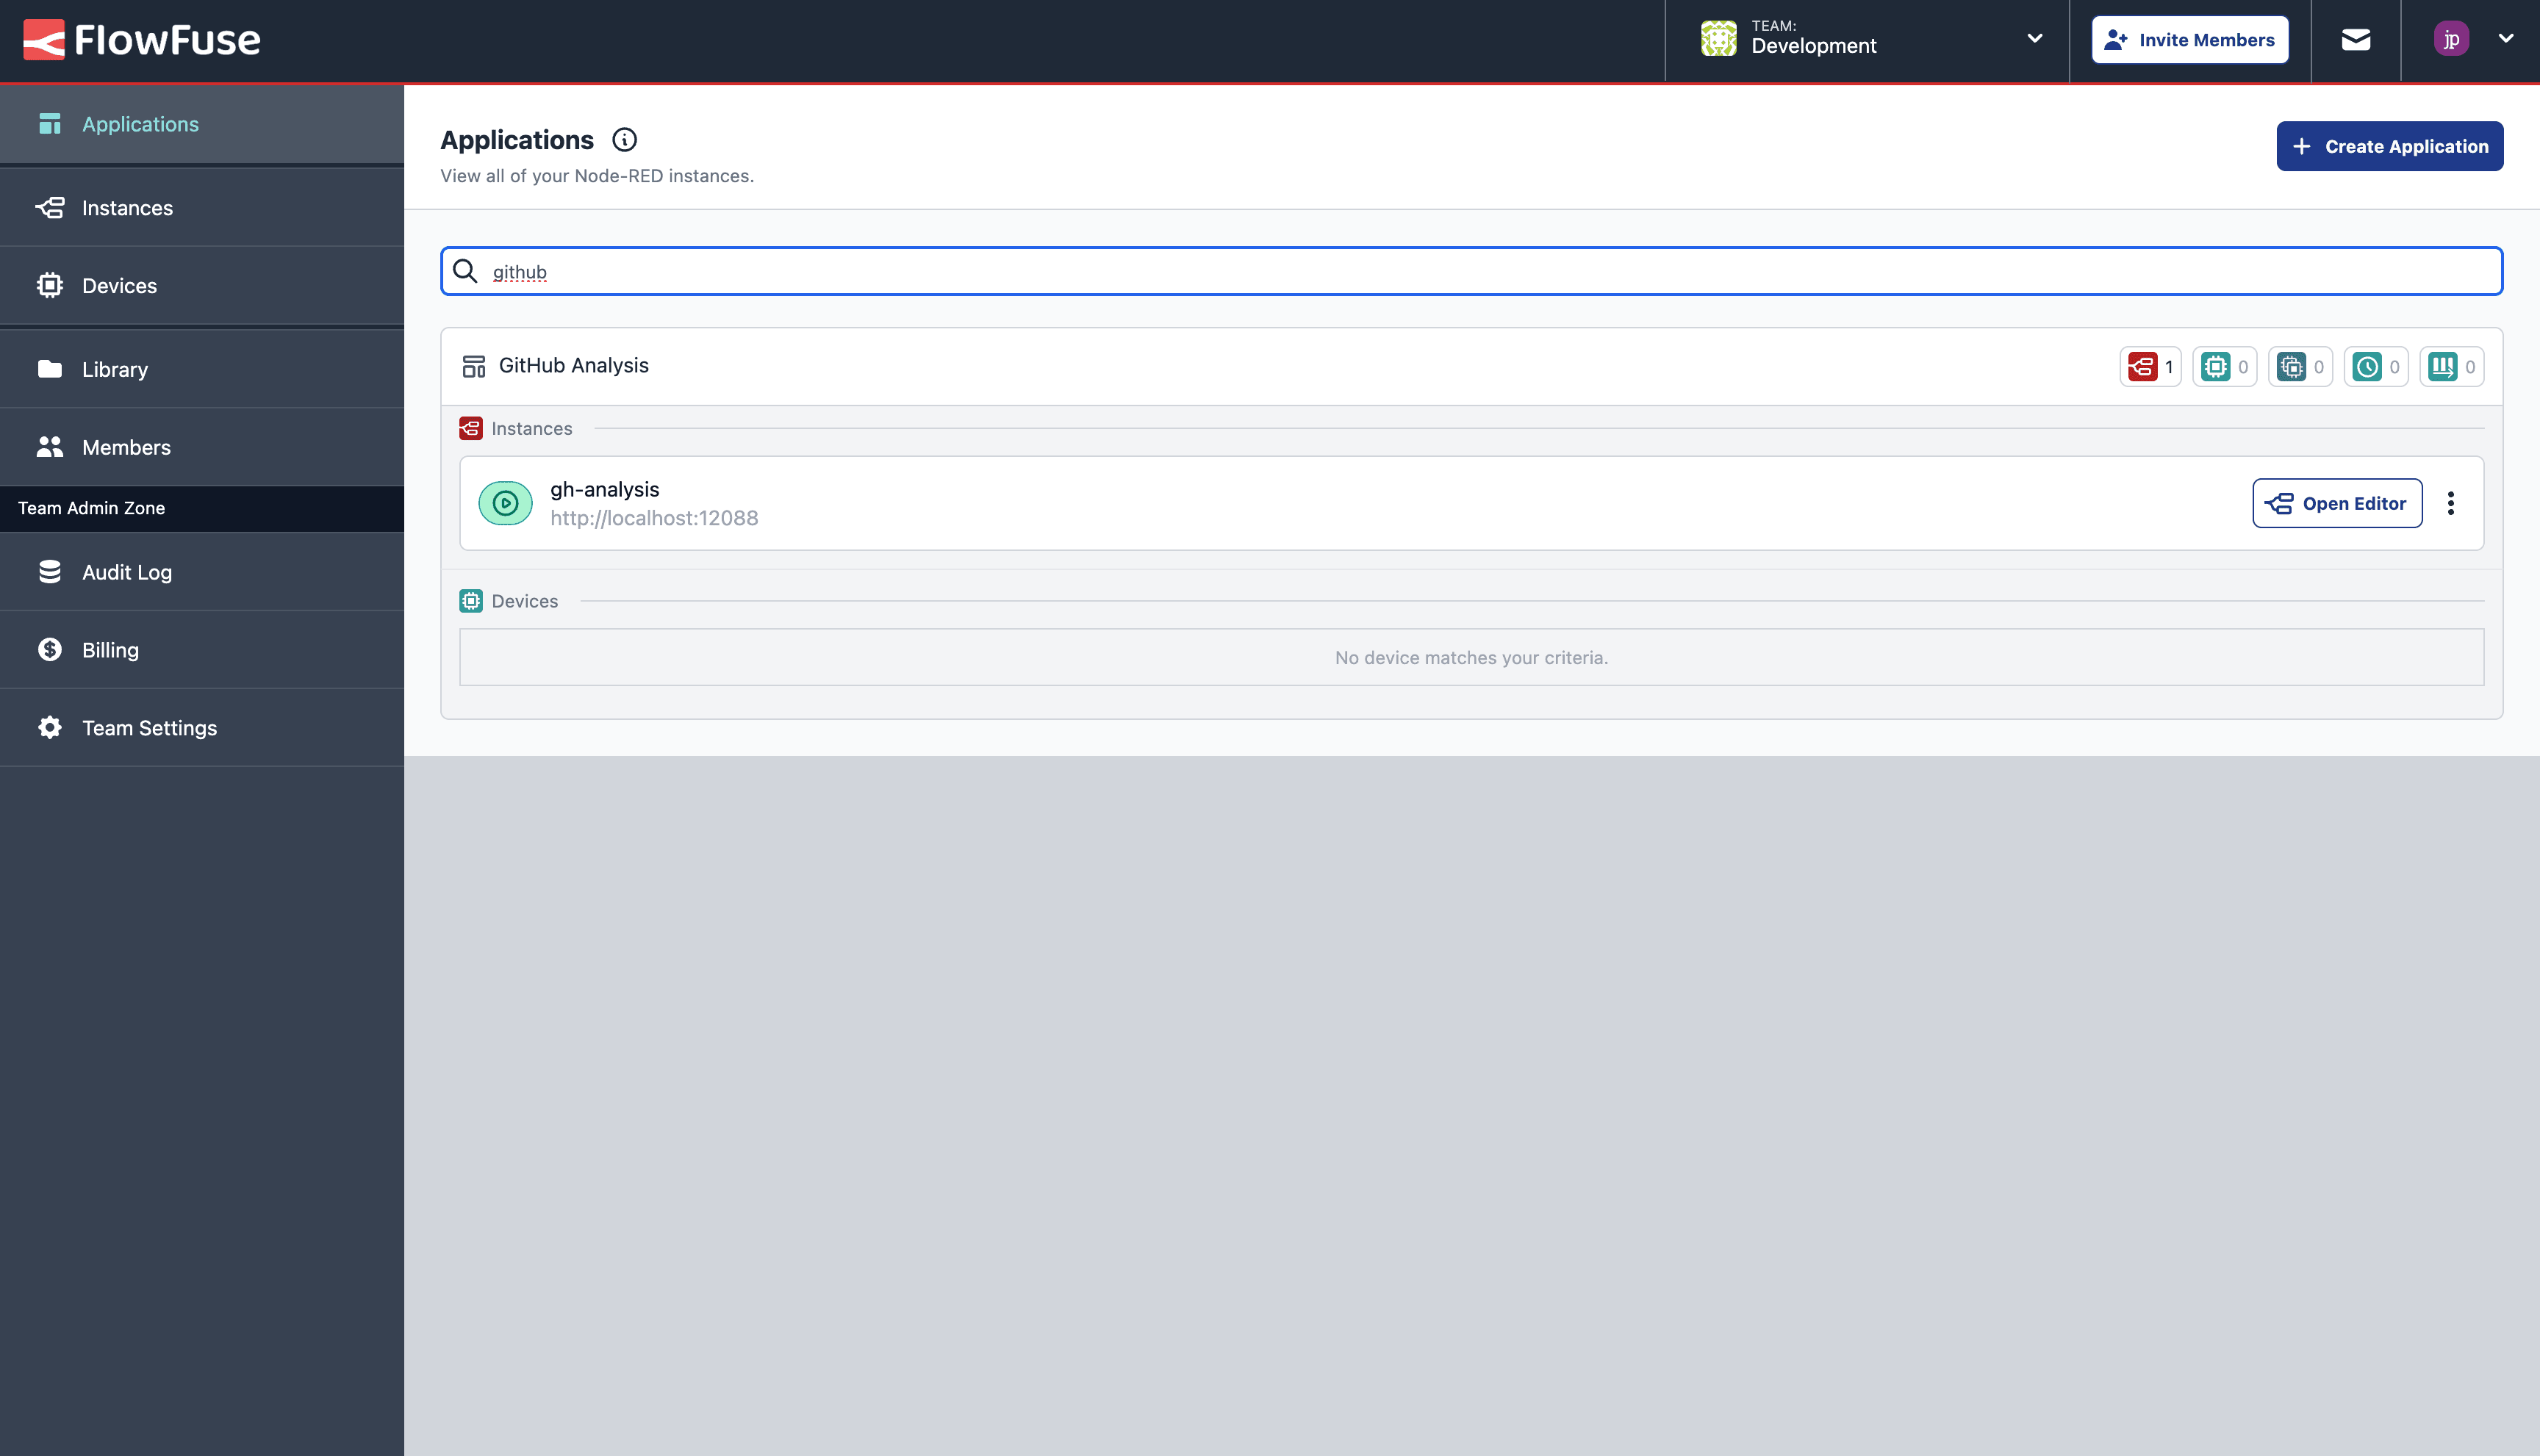Click the snapshots clock badge on the card

(x=2376, y=366)
